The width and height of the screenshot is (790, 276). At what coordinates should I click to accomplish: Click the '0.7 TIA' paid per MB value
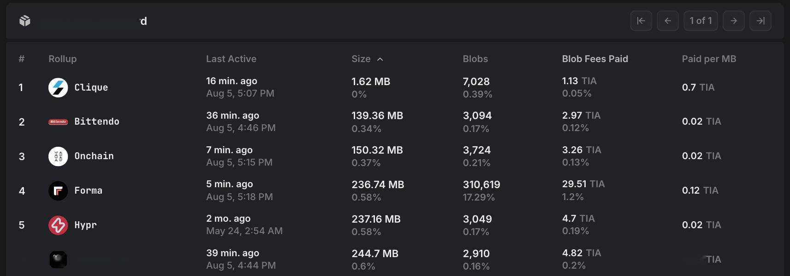pos(698,87)
